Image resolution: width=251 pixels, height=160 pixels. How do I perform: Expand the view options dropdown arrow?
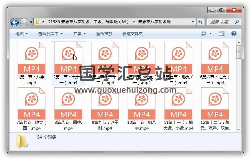(x=210, y=33)
